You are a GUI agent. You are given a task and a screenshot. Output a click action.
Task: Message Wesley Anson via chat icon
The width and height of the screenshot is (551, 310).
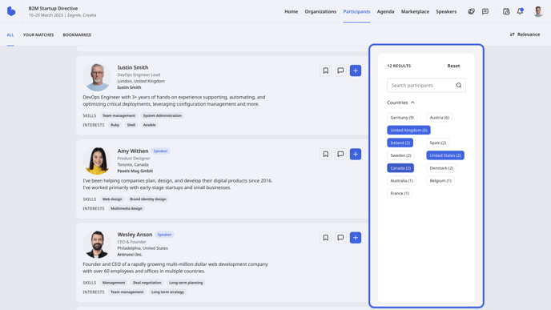click(340, 238)
